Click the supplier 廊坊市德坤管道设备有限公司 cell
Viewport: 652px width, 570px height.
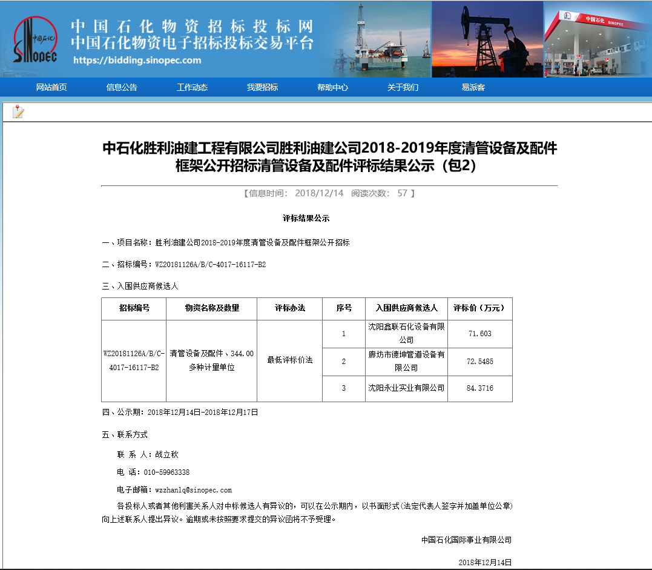pos(406,362)
